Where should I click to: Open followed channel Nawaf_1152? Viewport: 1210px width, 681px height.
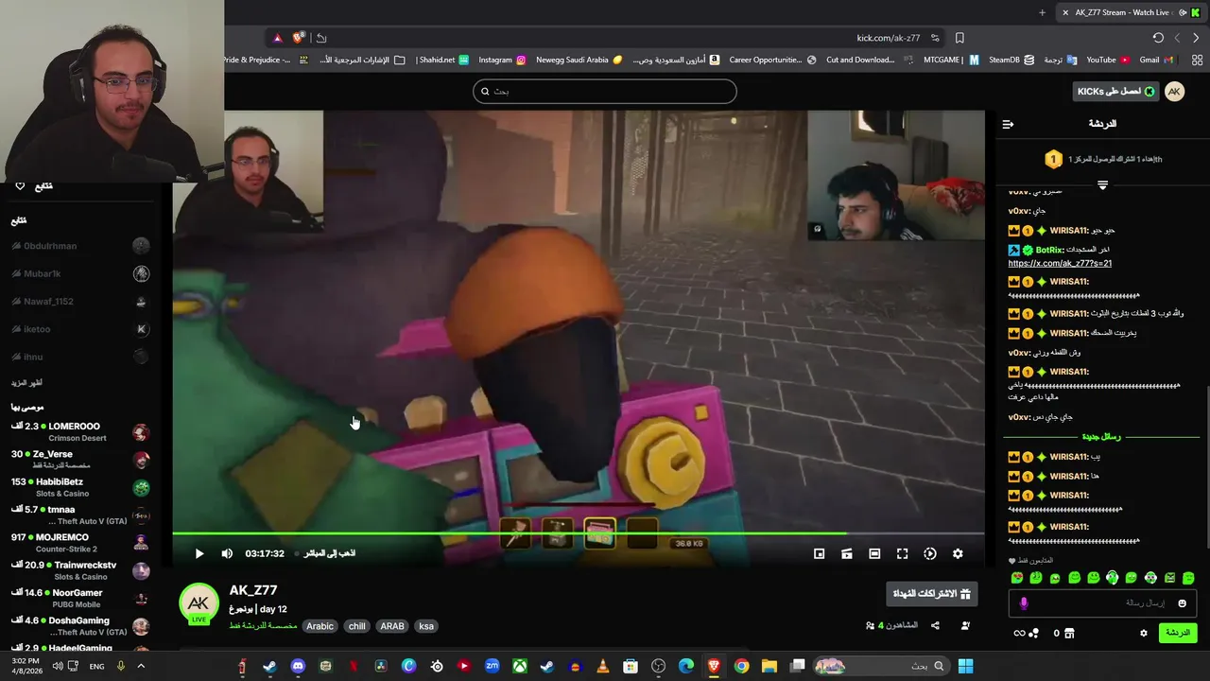coord(80,302)
